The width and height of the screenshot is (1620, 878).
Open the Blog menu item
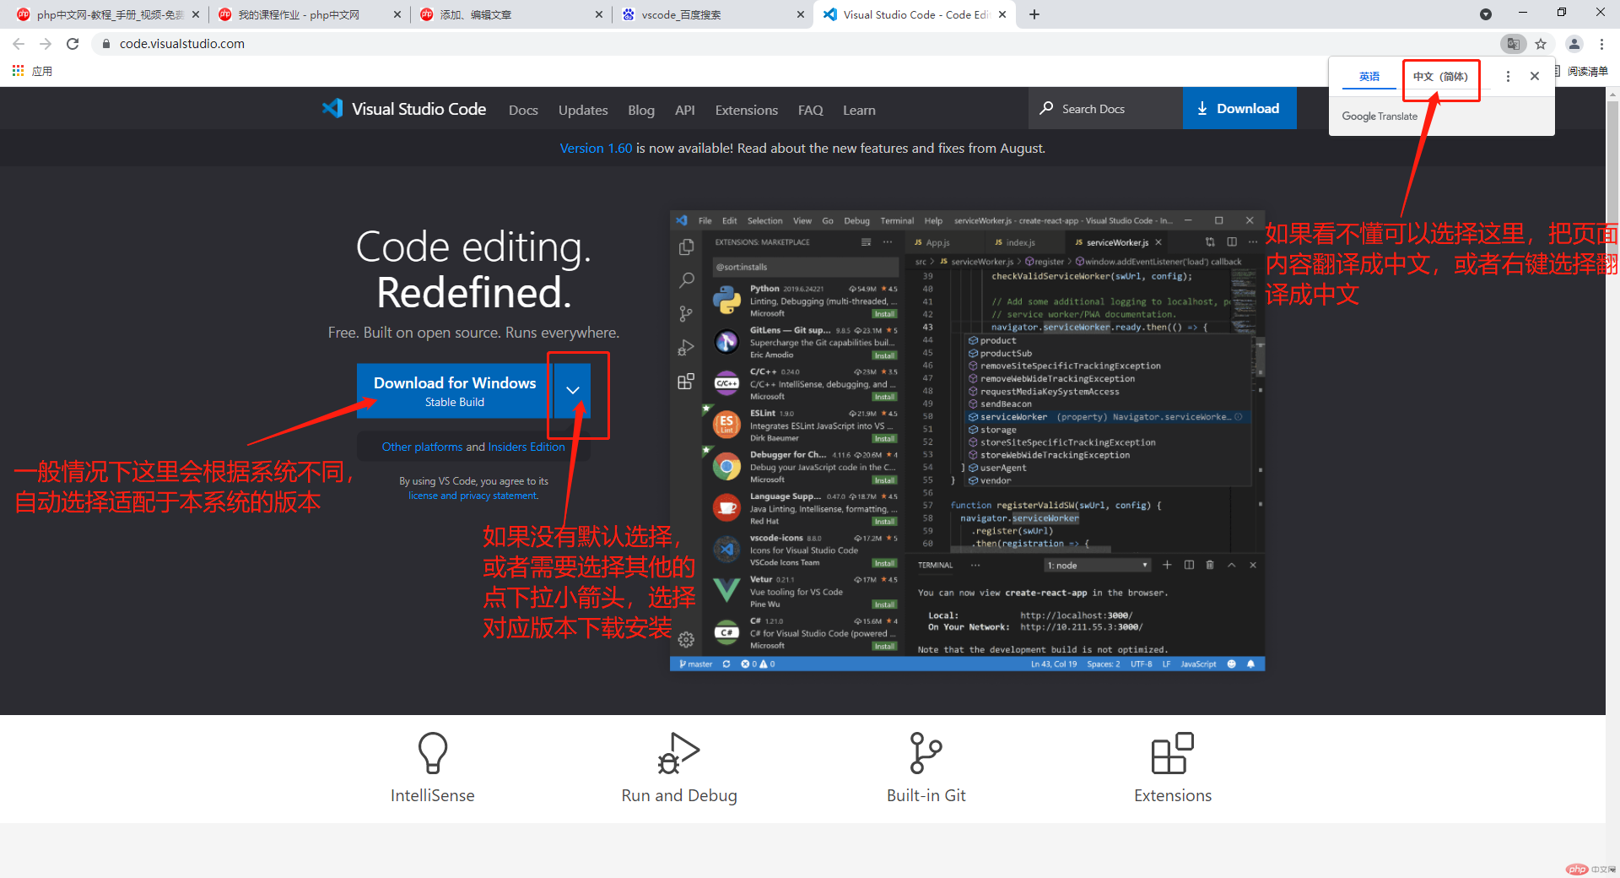click(x=641, y=110)
